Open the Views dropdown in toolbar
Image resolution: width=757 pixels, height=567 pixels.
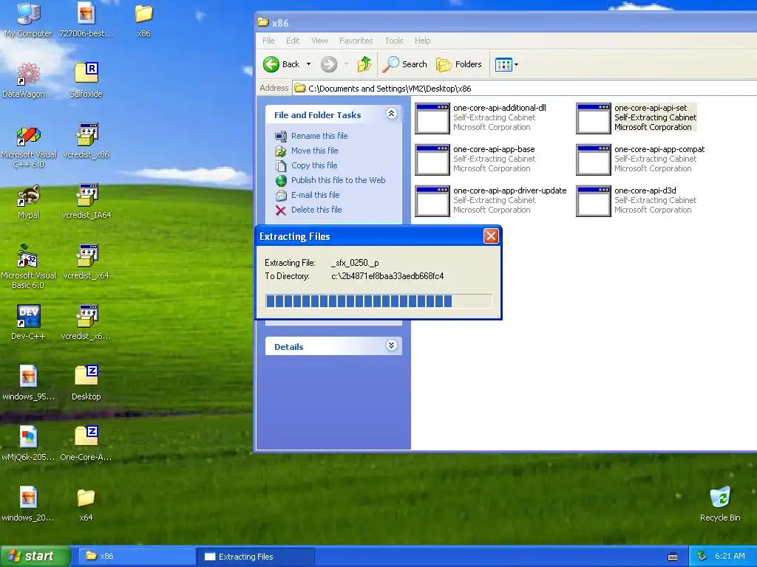[x=506, y=64]
